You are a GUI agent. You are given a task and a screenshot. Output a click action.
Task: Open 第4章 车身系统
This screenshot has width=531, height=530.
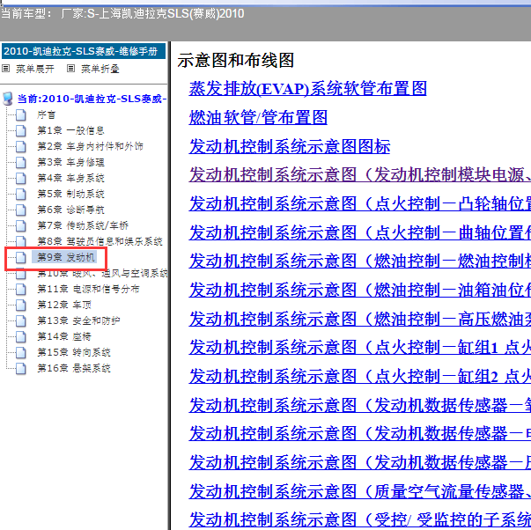tap(70, 178)
